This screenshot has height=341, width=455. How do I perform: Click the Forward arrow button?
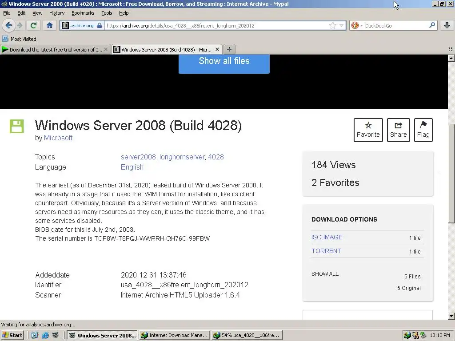coord(20,25)
